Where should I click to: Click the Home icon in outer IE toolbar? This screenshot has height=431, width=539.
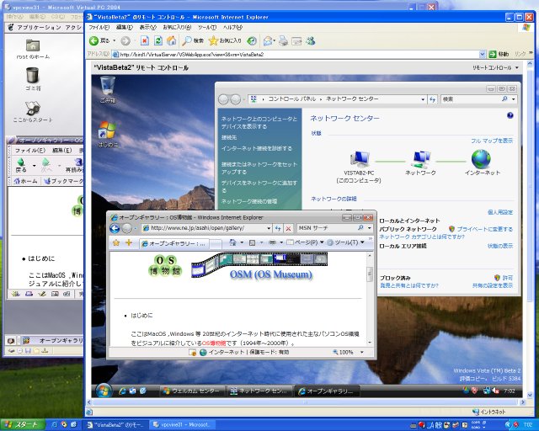[171, 41]
